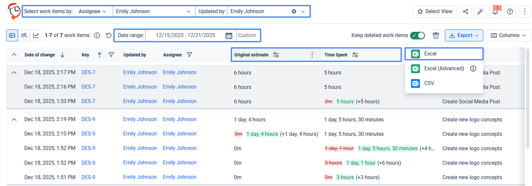532x186 pixels.
Task: Switch to users grouped view icon
Action: click(24, 35)
